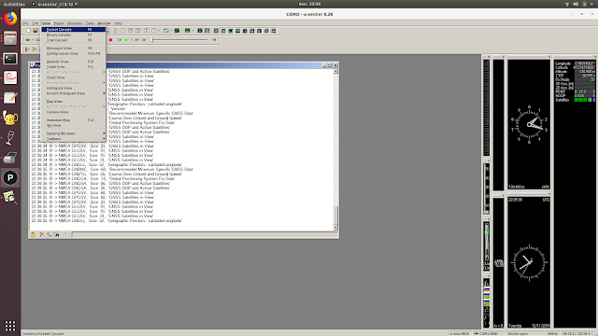Open the dropdown next to chart view icon
This screenshot has height=336, width=598.
[x=171, y=31]
